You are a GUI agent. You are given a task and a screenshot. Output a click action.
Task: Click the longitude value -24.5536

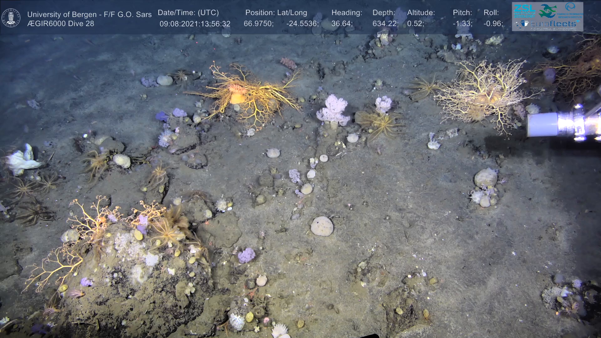302,24
